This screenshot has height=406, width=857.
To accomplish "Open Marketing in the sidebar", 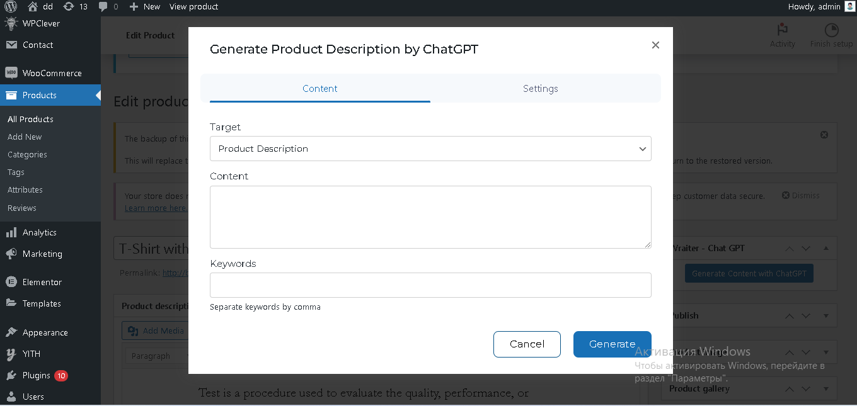I will [42, 254].
